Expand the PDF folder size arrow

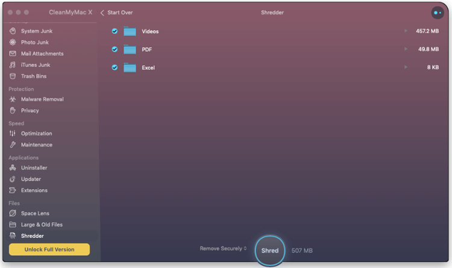coord(406,49)
